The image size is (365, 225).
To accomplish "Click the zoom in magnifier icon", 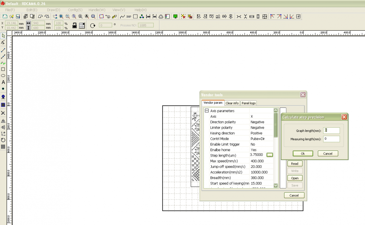I will [61, 16].
